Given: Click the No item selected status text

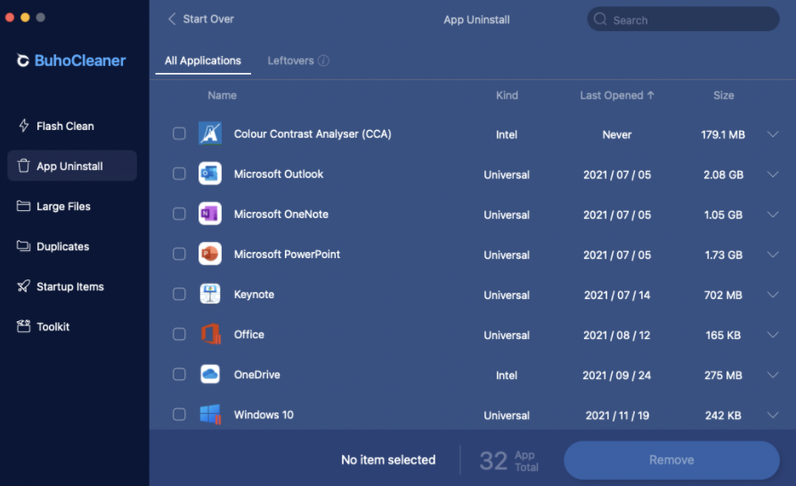Looking at the screenshot, I should (388, 459).
